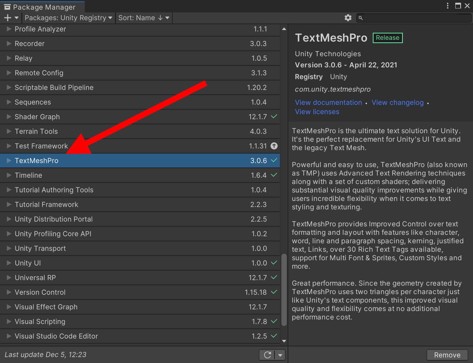Click the Visual Studio Code Editor checkmark

click(274, 336)
